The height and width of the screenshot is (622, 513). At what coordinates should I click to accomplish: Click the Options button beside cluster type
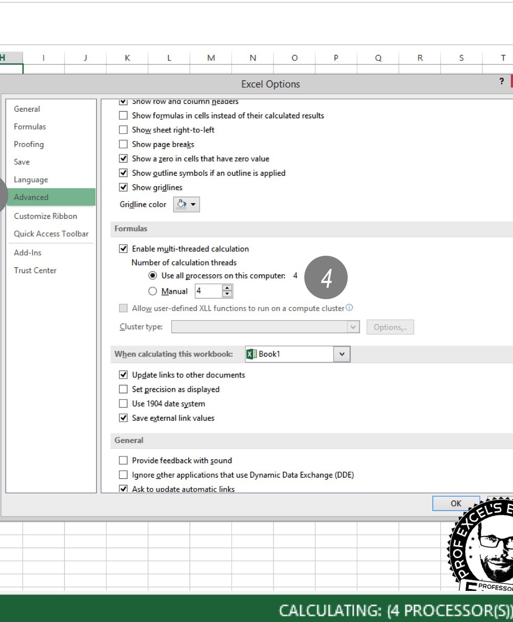(390, 327)
